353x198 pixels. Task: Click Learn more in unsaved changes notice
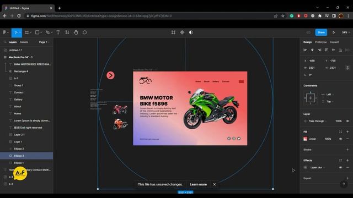coord(198,184)
